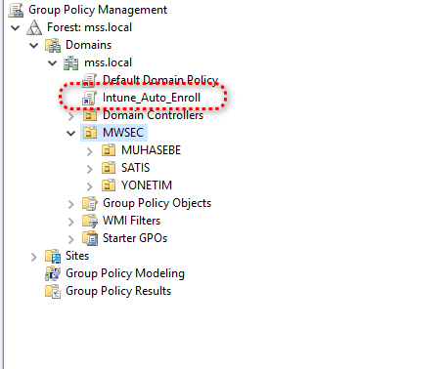This screenshot has width=446, height=369.
Task: Click the MUHASEBE OU folder icon
Action: coord(109,150)
